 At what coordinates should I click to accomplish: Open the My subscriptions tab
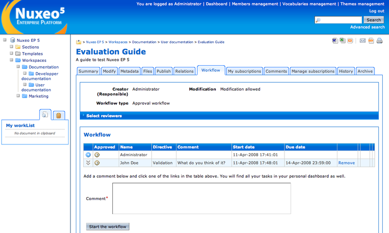(245, 71)
